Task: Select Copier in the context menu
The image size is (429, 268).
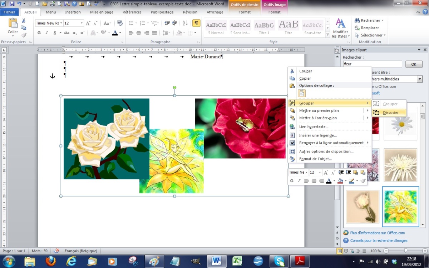Action: (x=330, y=78)
